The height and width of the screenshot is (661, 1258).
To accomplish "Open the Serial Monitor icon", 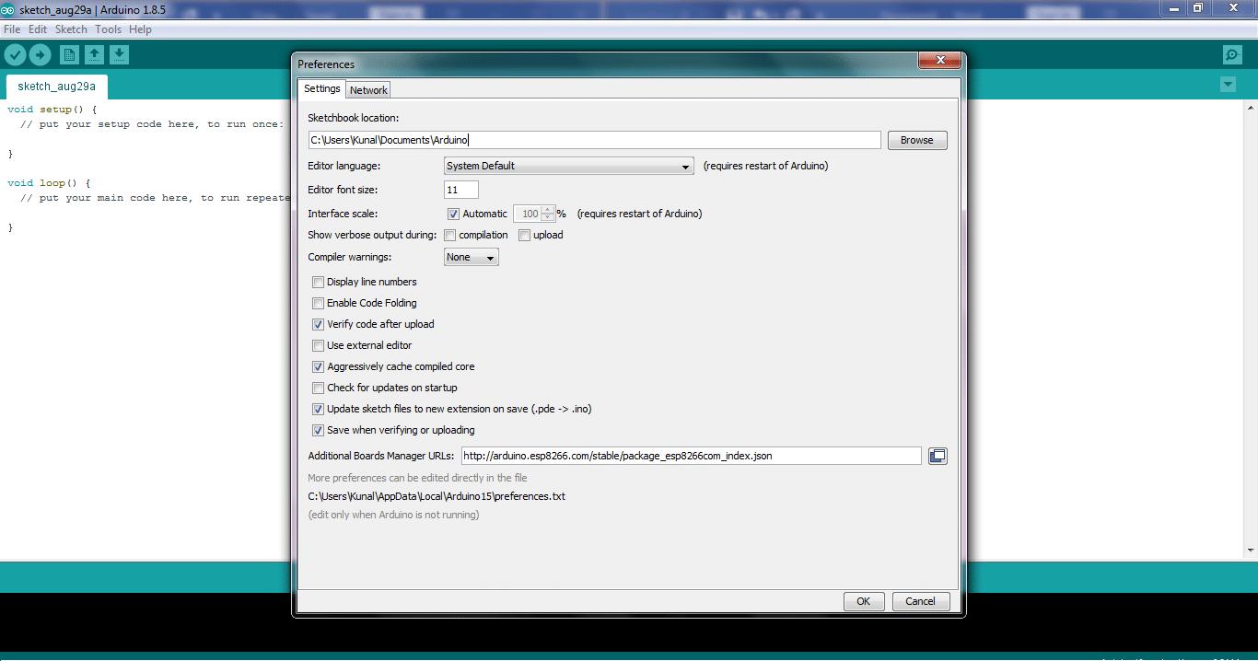I will coord(1232,55).
